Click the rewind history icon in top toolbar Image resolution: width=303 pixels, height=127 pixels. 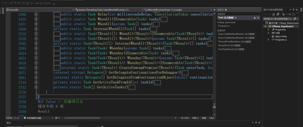click(23, 3)
